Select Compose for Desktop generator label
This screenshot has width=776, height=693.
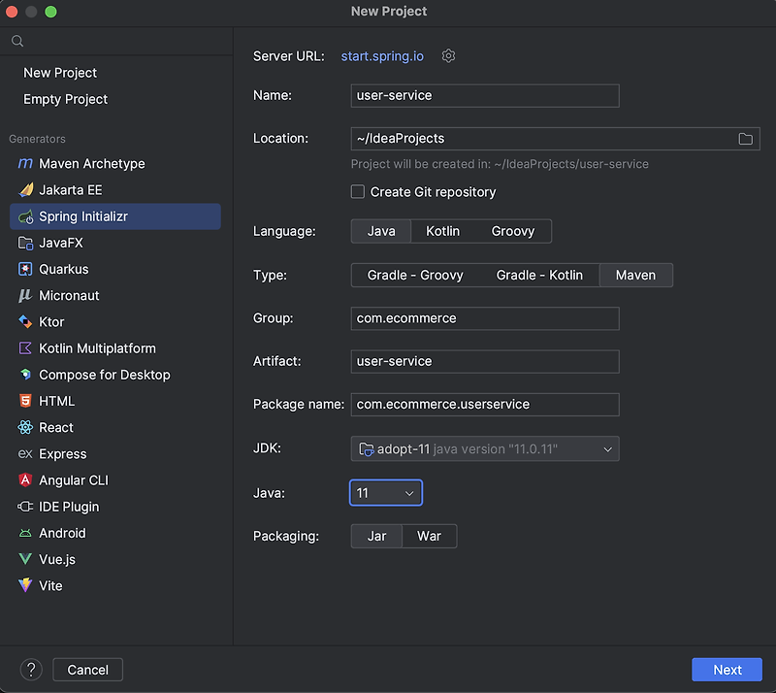pos(105,375)
